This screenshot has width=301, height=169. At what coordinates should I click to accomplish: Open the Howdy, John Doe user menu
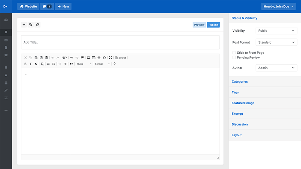point(279,6)
